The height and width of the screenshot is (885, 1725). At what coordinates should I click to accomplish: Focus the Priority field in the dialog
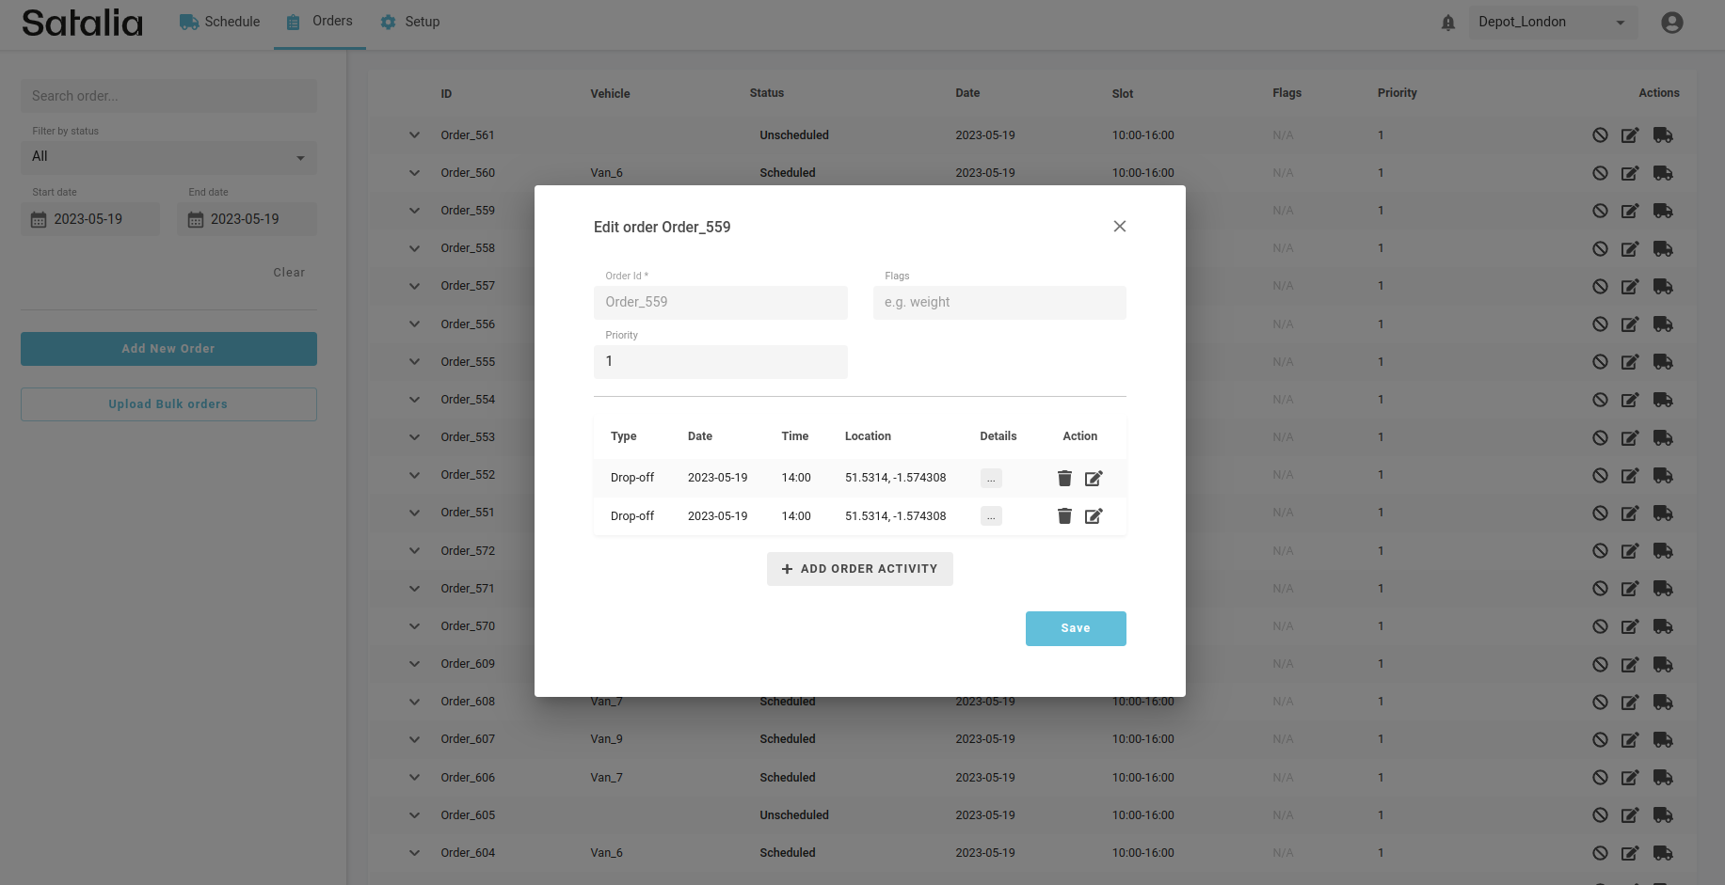pyautogui.click(x=720, y=362)
